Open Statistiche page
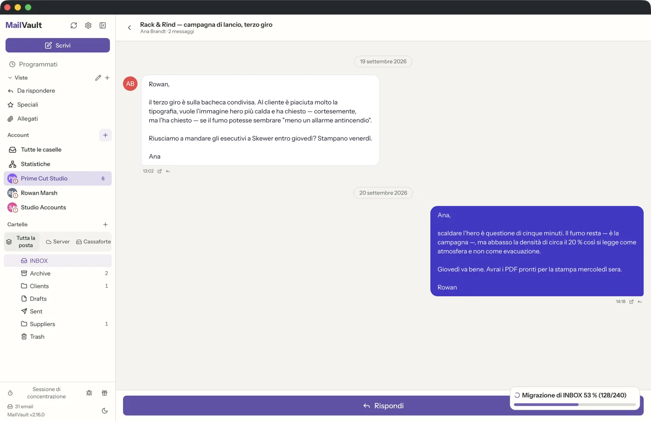The image size is (651, 421). [x=57, y=164]
